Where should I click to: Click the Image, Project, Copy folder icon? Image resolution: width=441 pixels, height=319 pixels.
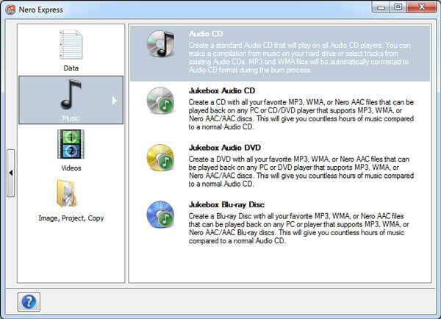coord(71,195)
